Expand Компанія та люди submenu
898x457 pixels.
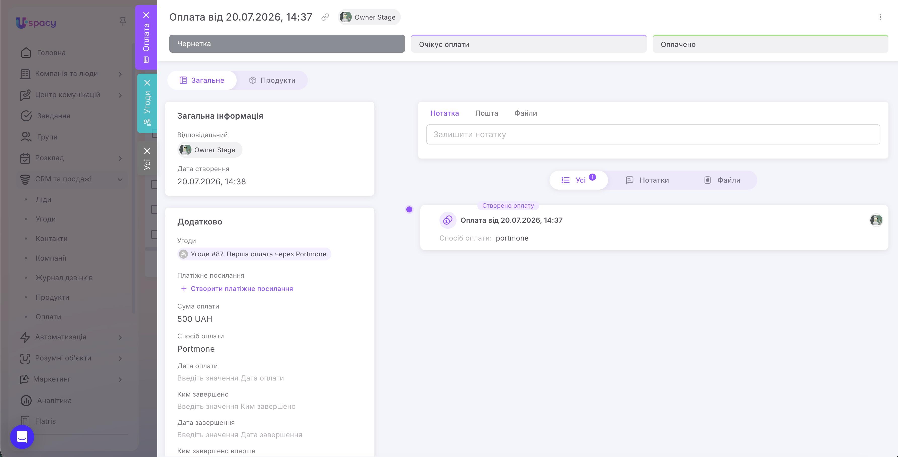120,74
